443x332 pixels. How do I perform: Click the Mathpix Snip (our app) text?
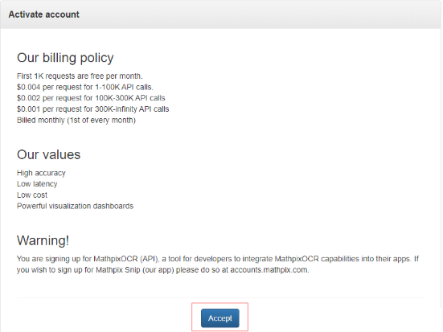point(135,270)
